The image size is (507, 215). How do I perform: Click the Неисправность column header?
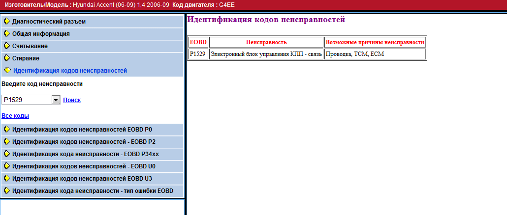click(266, 42)
